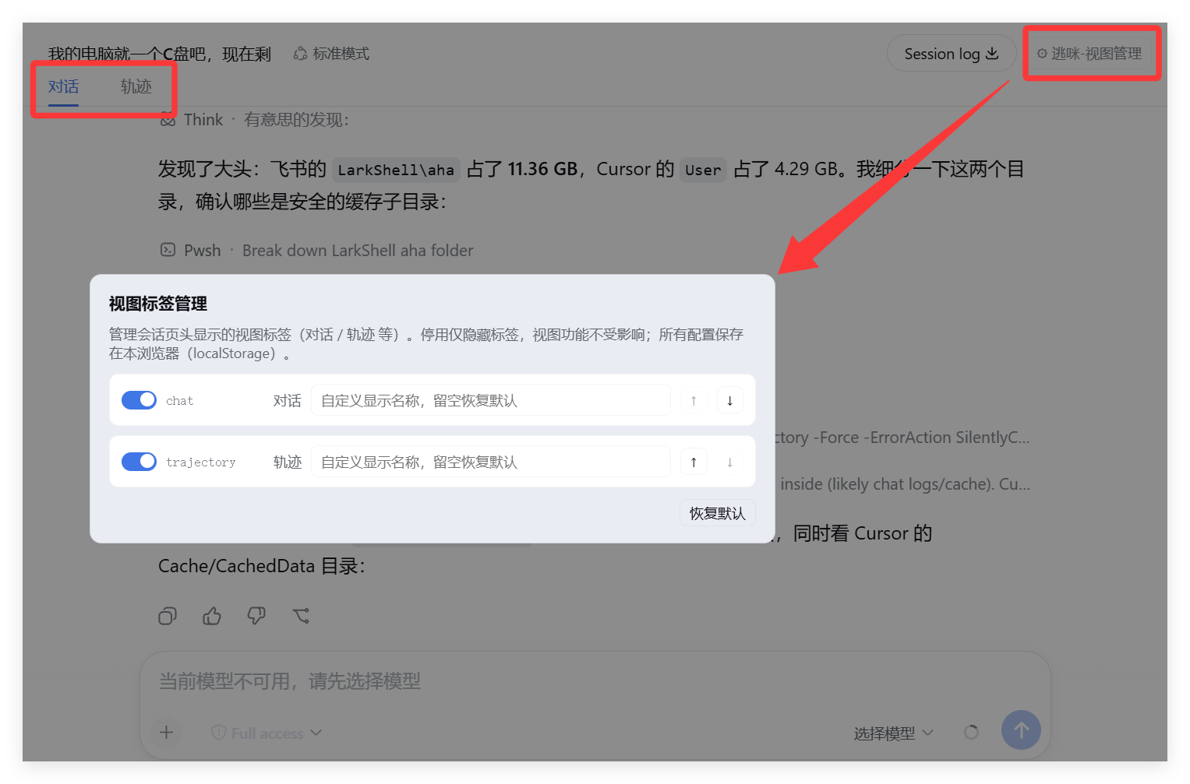The height and width of the screenshot is (784, 1190).
Task: Click the 视图标签管理 dialog heading
Action: pos(158,304)
